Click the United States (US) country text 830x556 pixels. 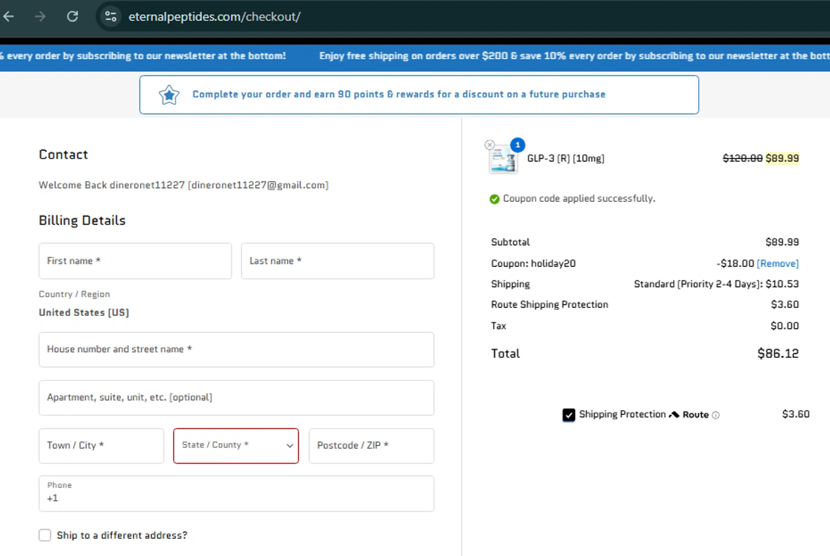(x=84, y=313)
